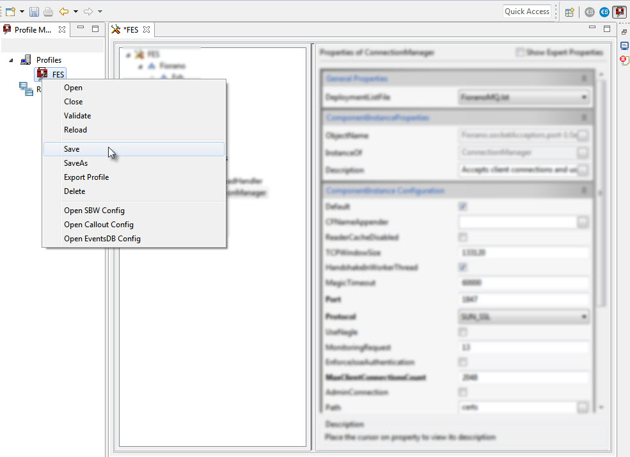Switch to the blue ES perspective icon
This screenshot has width=630, height=457.
pos(604,12)
